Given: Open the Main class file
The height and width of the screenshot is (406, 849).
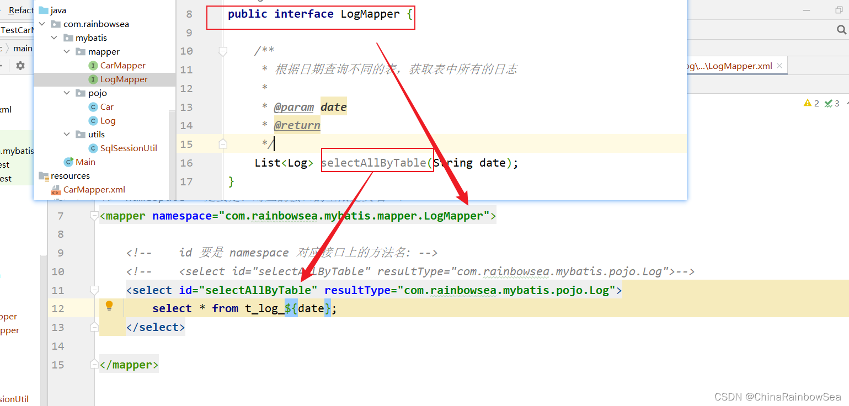Looking at the screenshot, I should [85, 162].
